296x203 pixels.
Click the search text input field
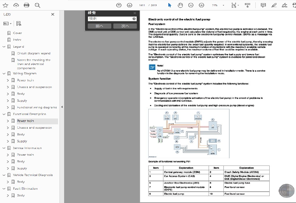click(110, 19)
